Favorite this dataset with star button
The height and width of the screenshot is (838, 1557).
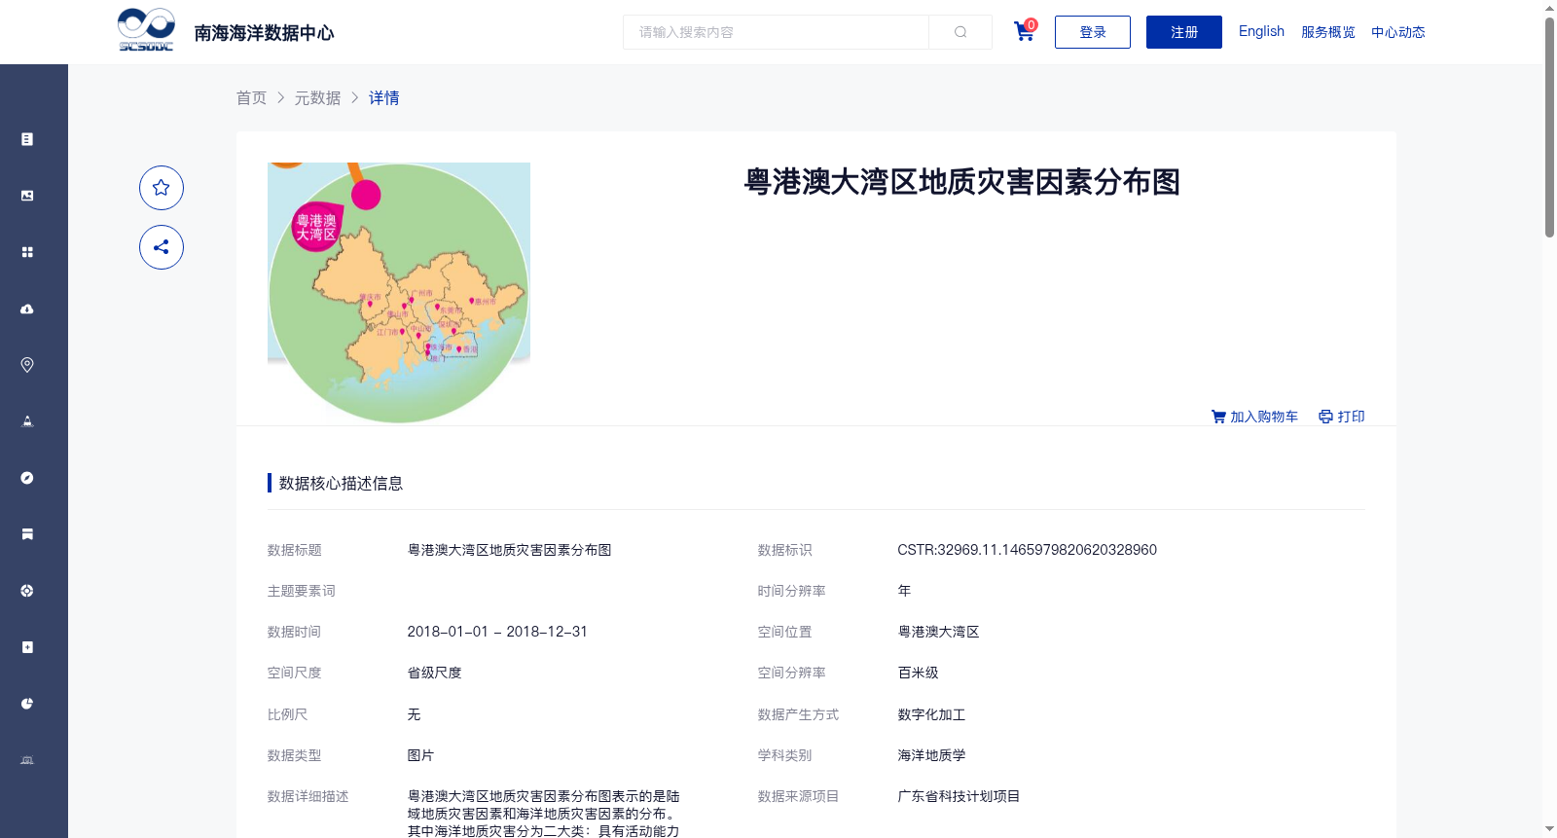pyautogui.click(x=162, y=188)
